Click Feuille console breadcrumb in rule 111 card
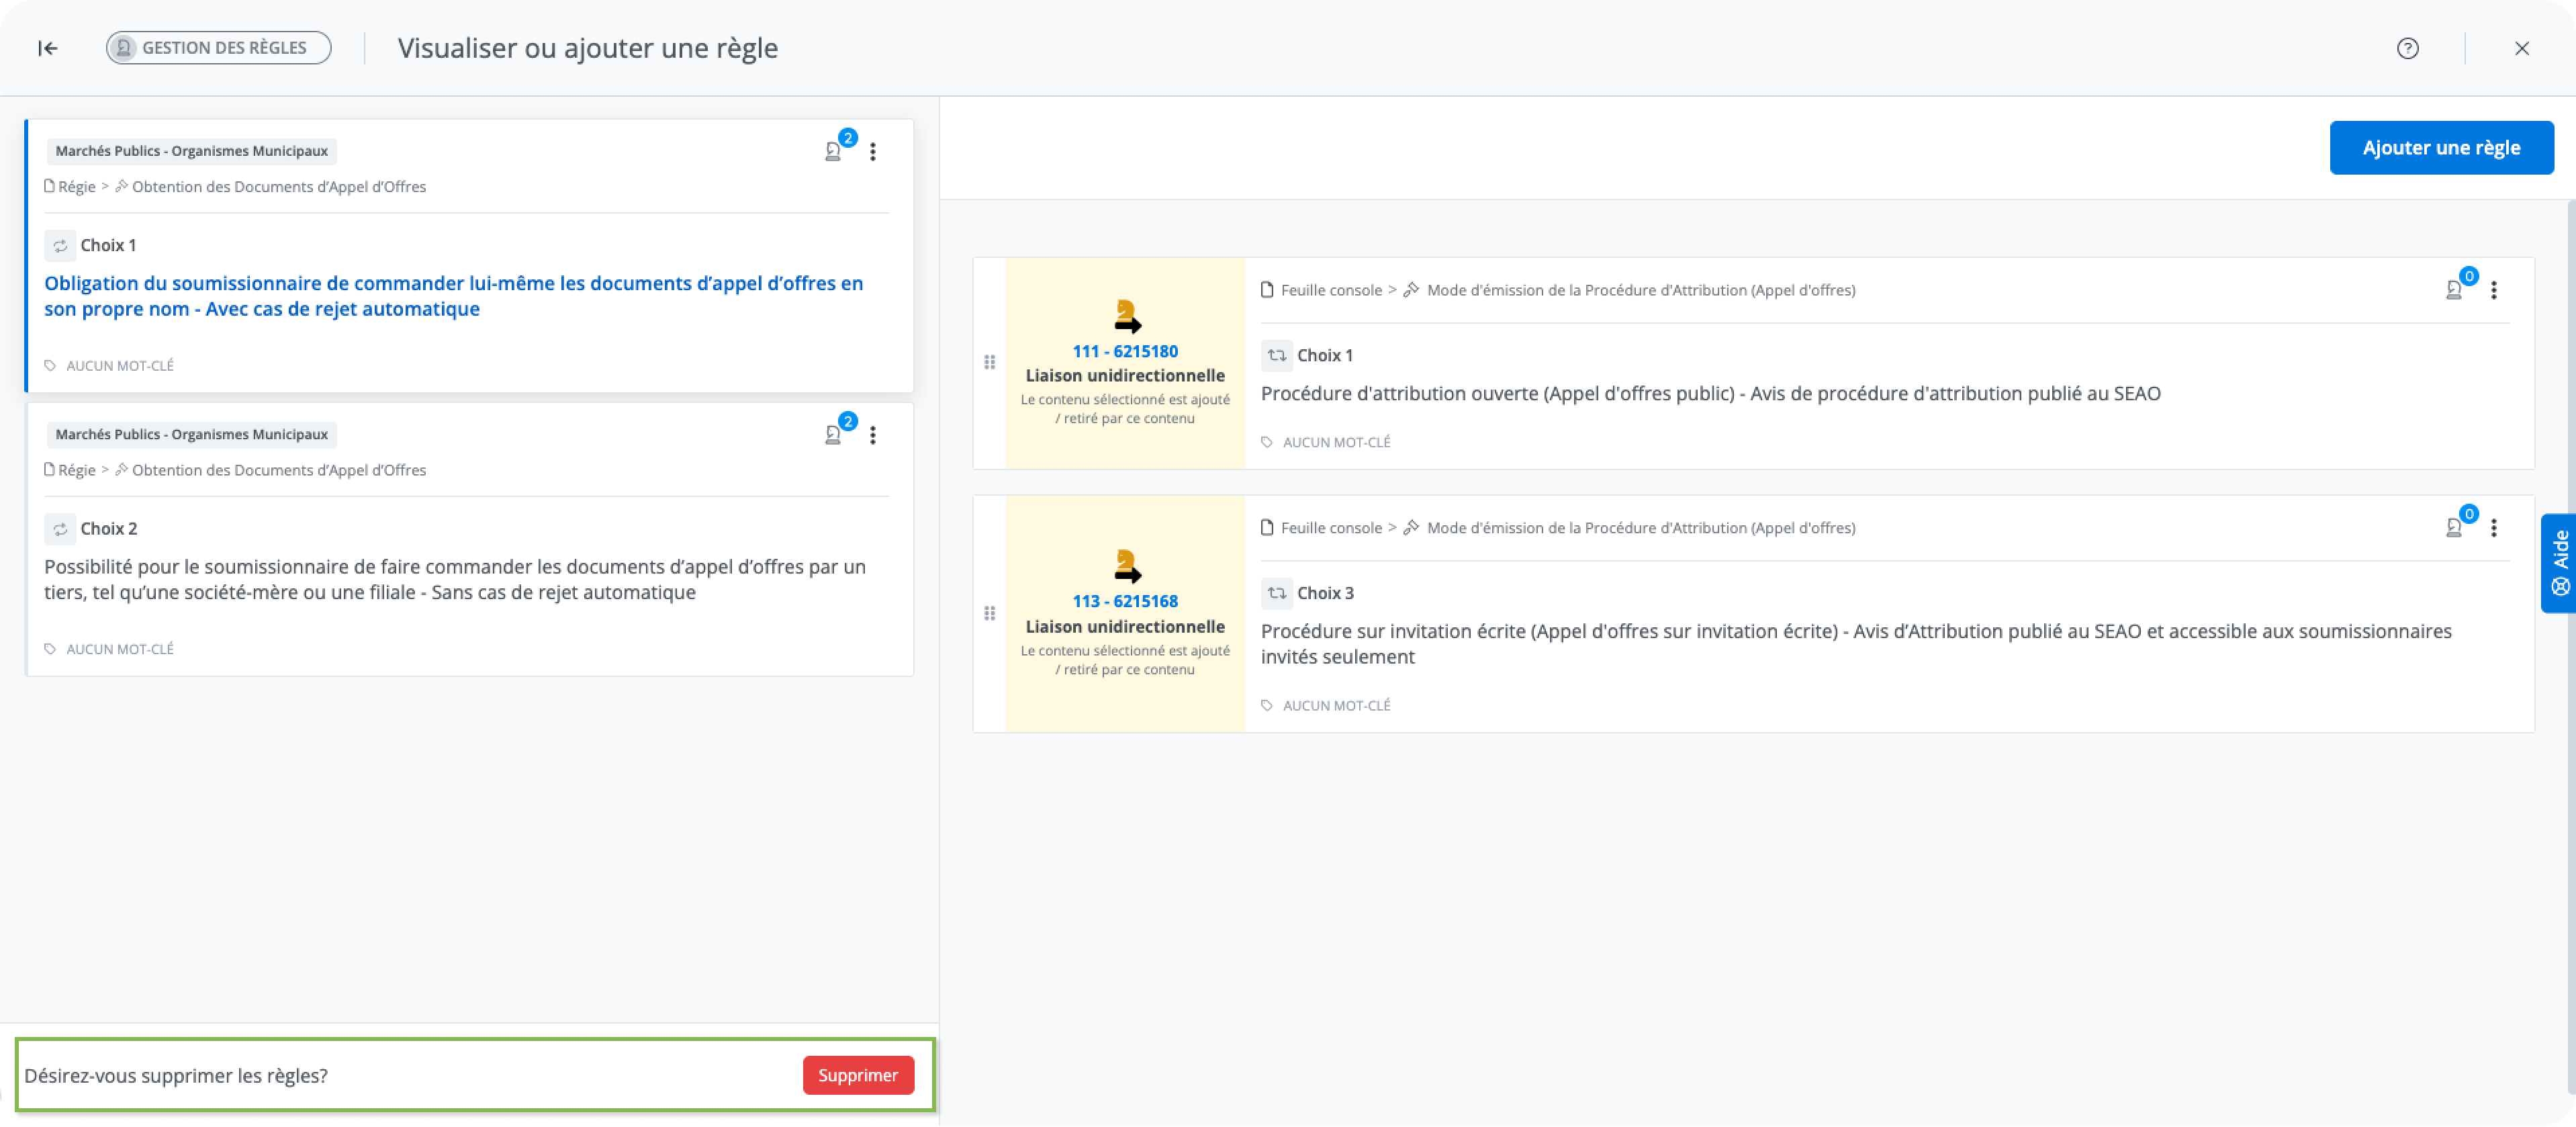Screen dimensions: 2576x1127 click(1321, 290)
